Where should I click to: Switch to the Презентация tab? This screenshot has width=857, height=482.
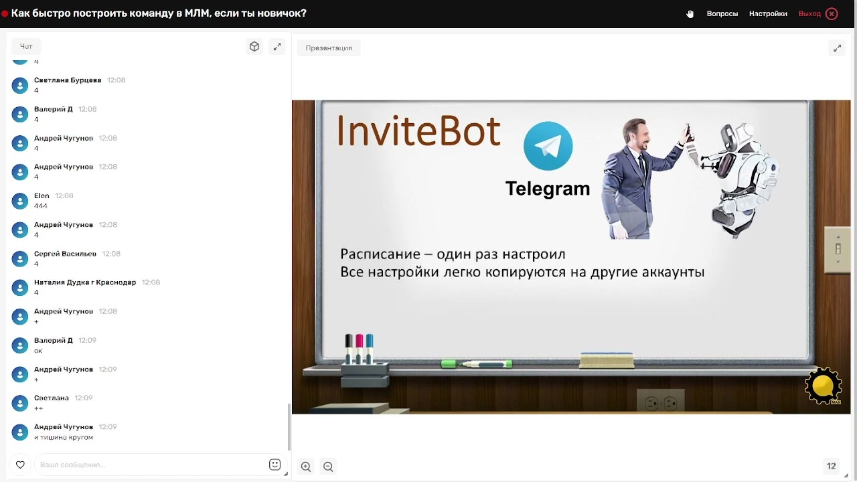[329, 48]
